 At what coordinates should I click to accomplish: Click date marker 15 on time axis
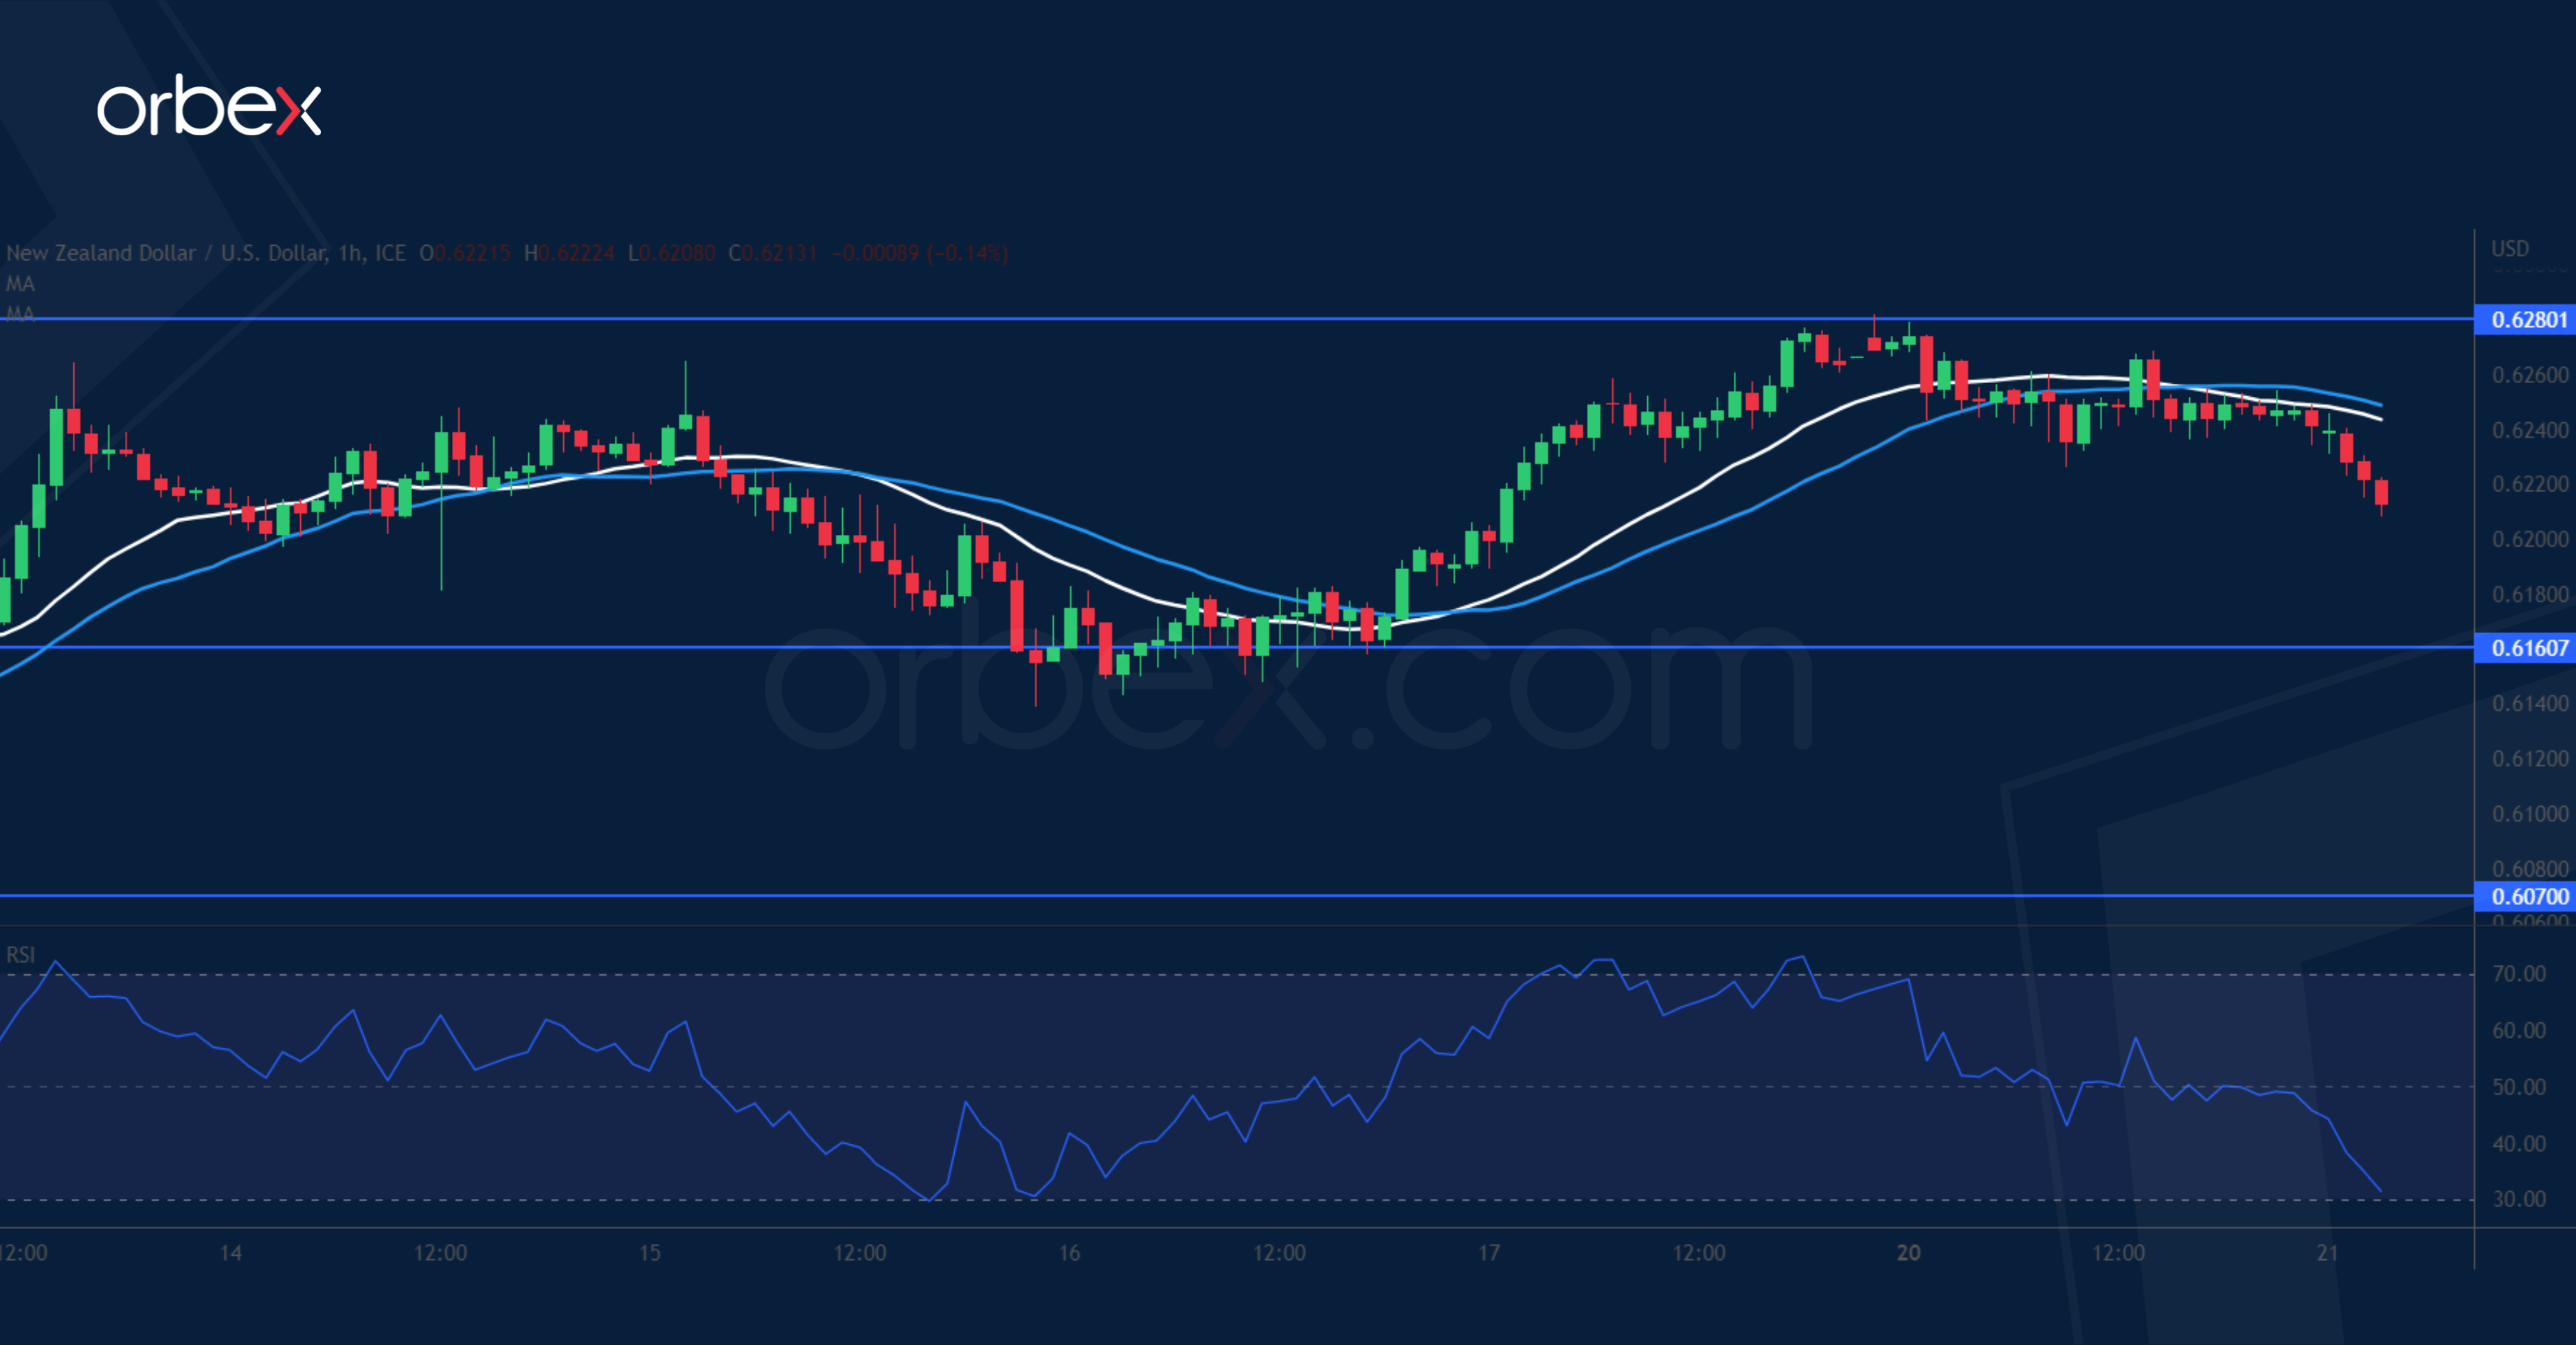click(x=650, y=1253)
